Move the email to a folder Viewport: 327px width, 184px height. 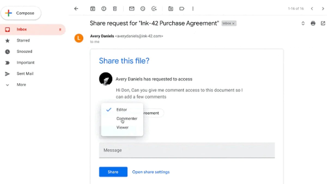tap(171, 8)
